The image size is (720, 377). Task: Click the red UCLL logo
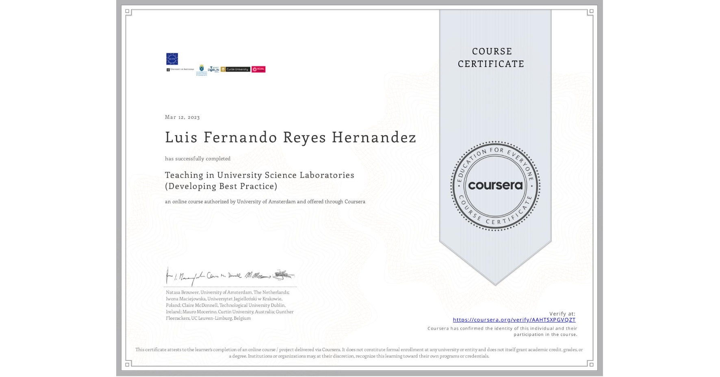click(x=258, y=69)
